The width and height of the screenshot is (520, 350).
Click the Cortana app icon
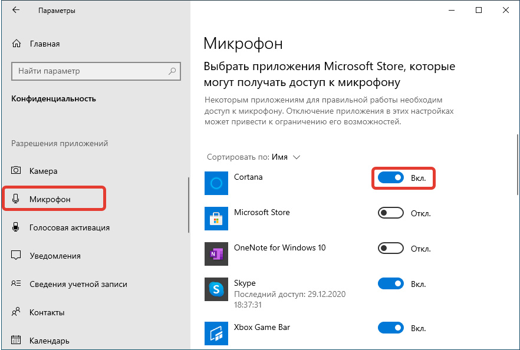point(216,183)
